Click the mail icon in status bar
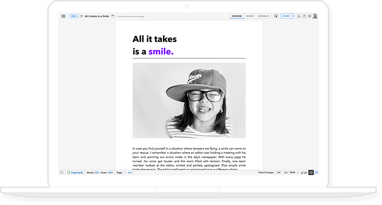Screen dimensions: 382x205 pyautogui.click(x=317, y=173)
